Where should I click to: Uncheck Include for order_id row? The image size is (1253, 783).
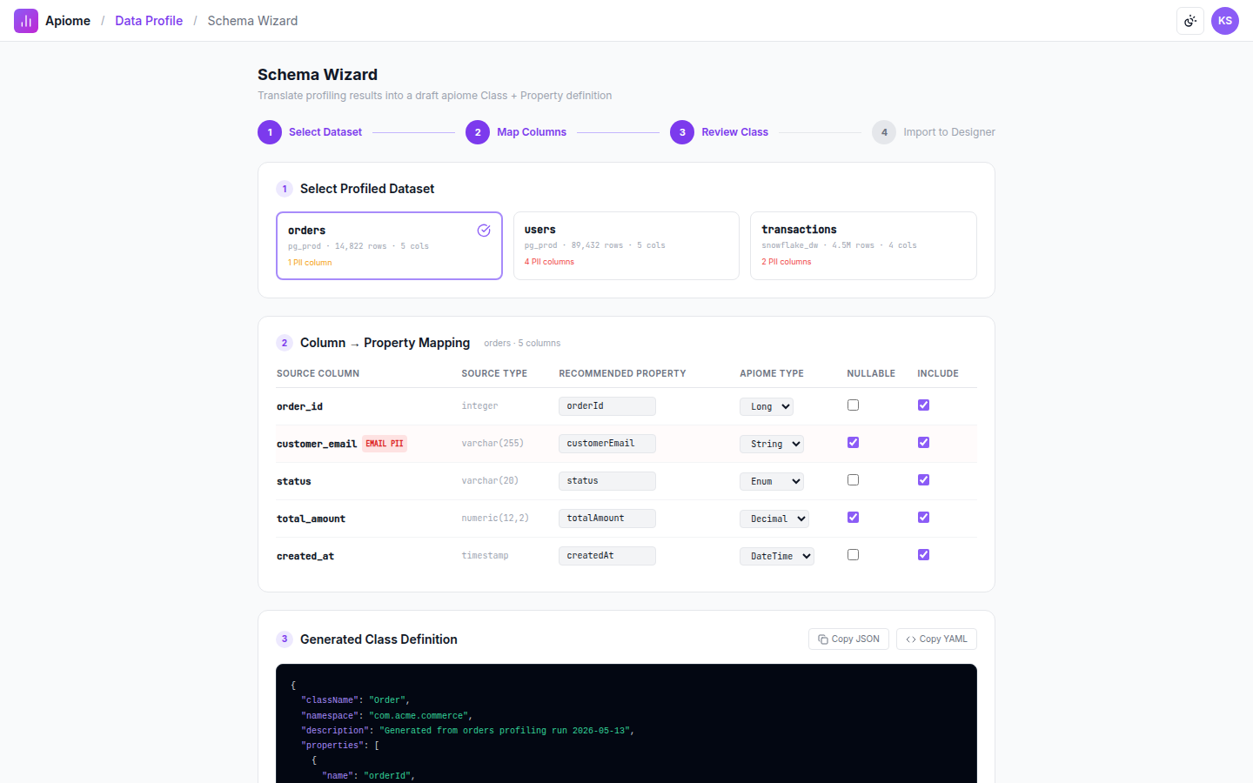(x=923, y=405)
